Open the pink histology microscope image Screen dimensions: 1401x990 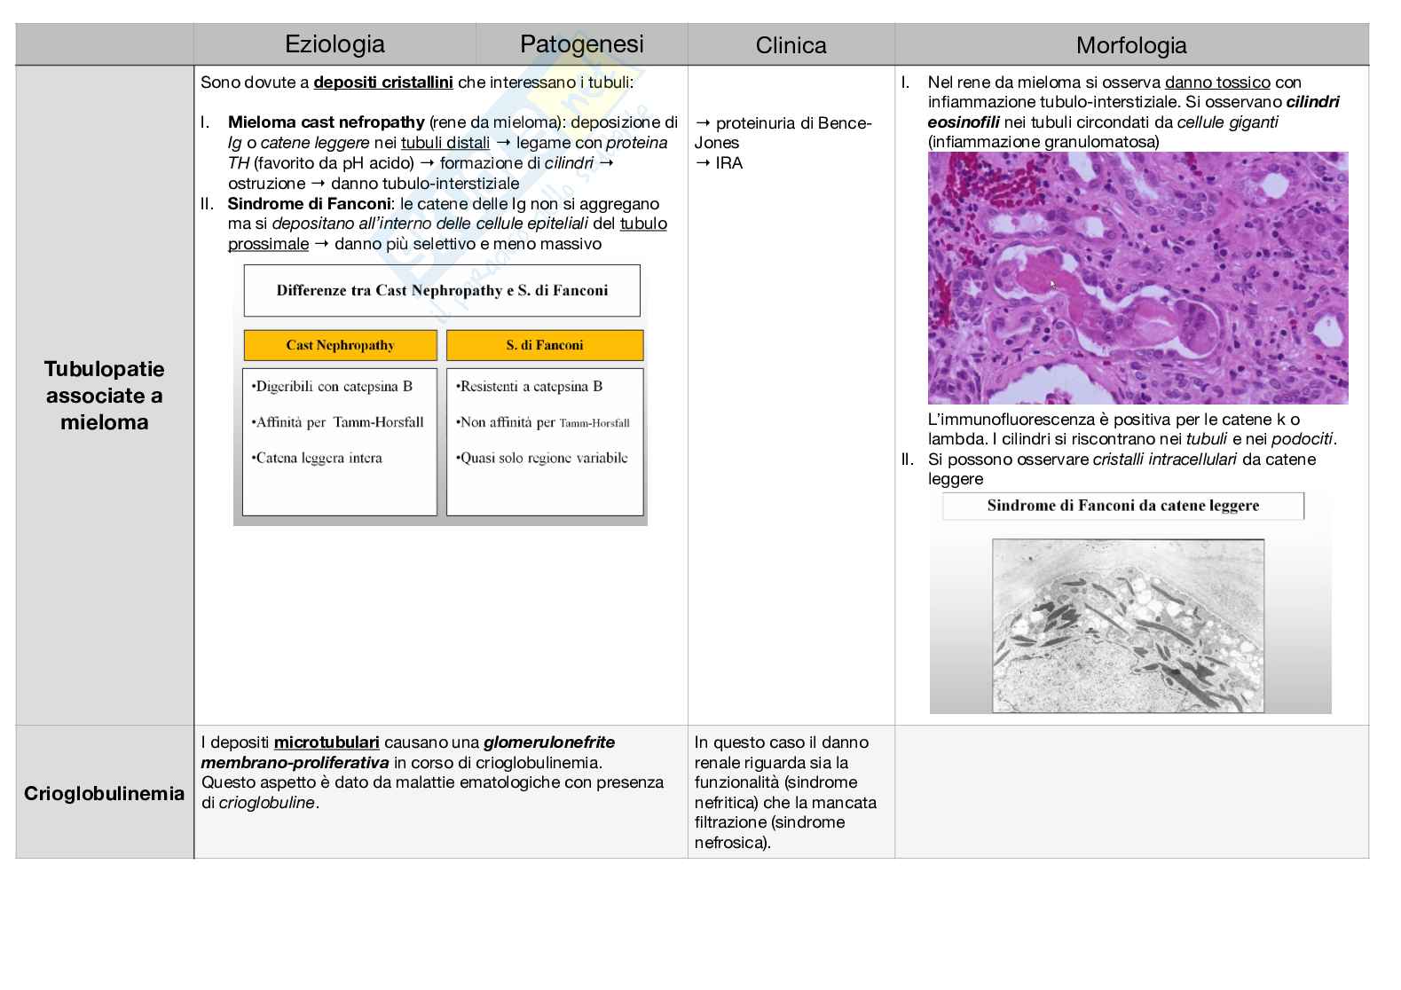pos(1137,278)
